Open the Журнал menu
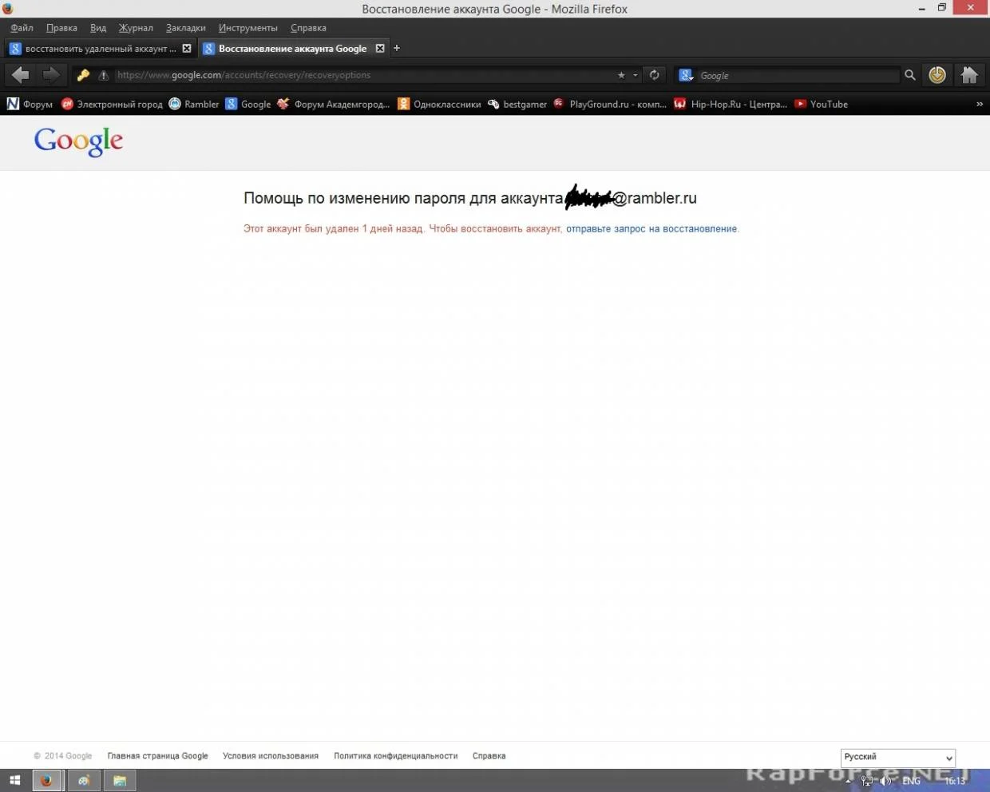This screenshot has width=990, height=792. pyautogui.click(x=136, y=28)
